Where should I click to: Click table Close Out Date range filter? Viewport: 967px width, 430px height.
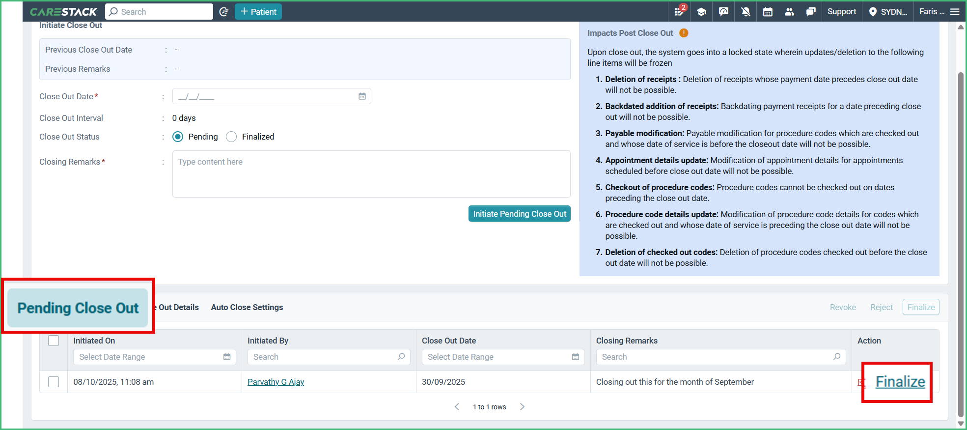tap(503, 357)
